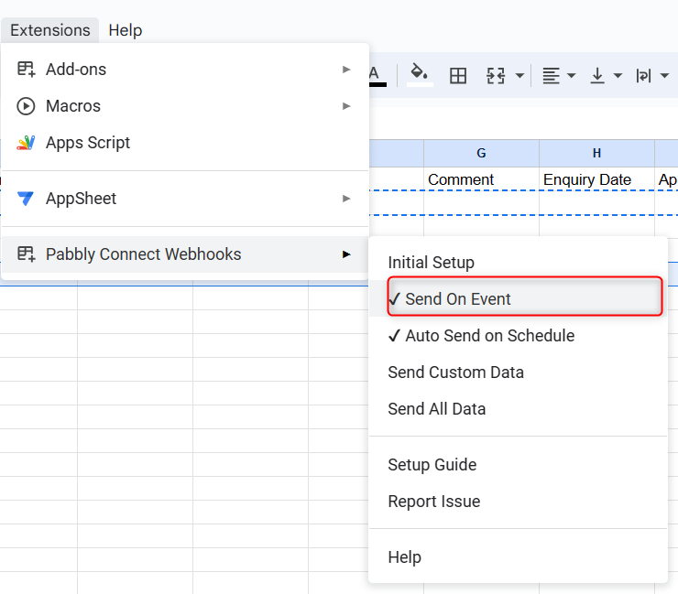Image resolution: width=678 pixels, height=594 pixels.
Task: Click the Pabbly Connect Webhooks icon
Action: pyautogui.click(x=26, y=254)
